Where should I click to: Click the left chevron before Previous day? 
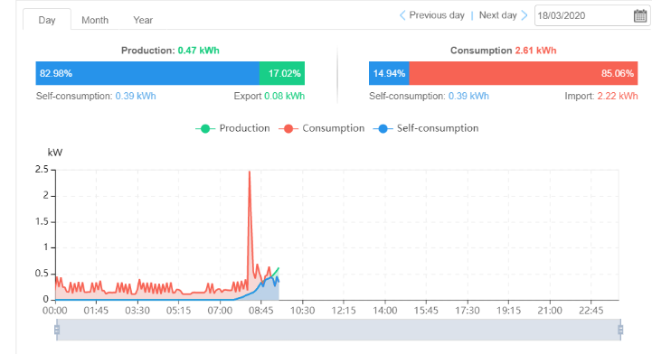coord(402,15)
